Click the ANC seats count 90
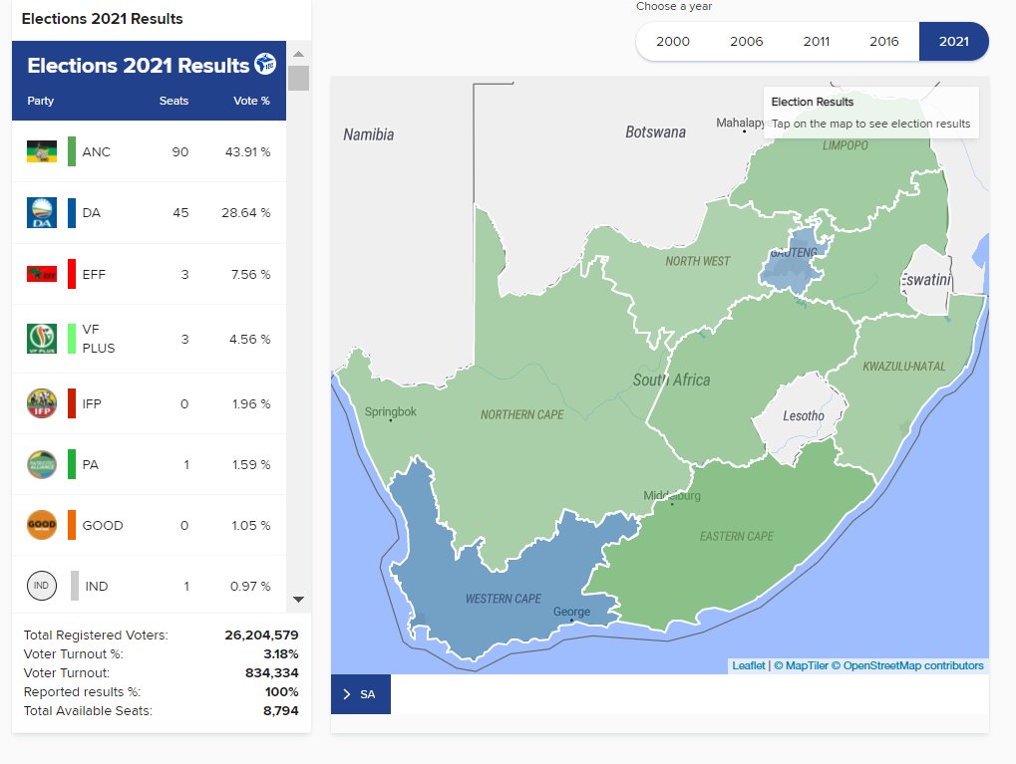 (180, 151)
